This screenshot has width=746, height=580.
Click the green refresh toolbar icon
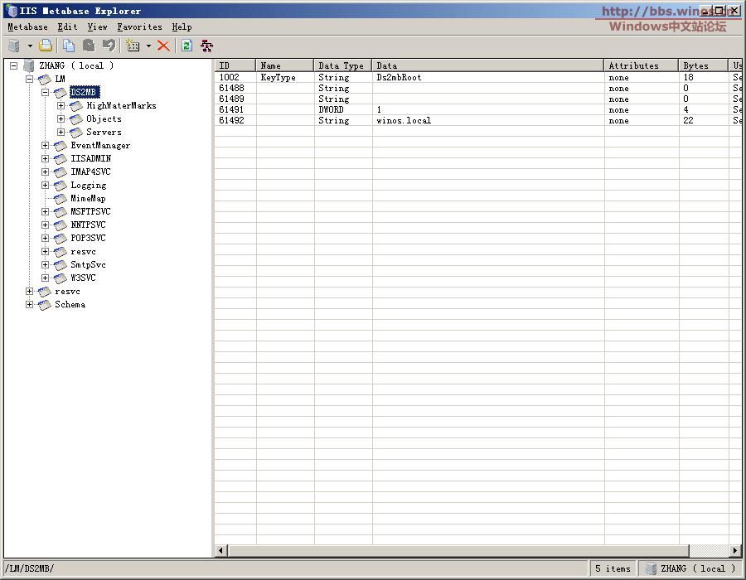coord(186,46)
